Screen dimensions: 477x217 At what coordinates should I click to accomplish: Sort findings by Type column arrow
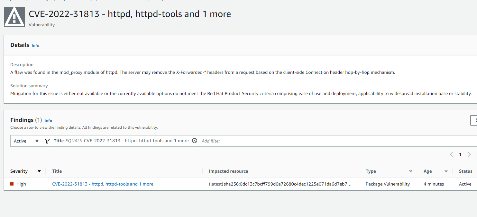(x=410, y=171)
